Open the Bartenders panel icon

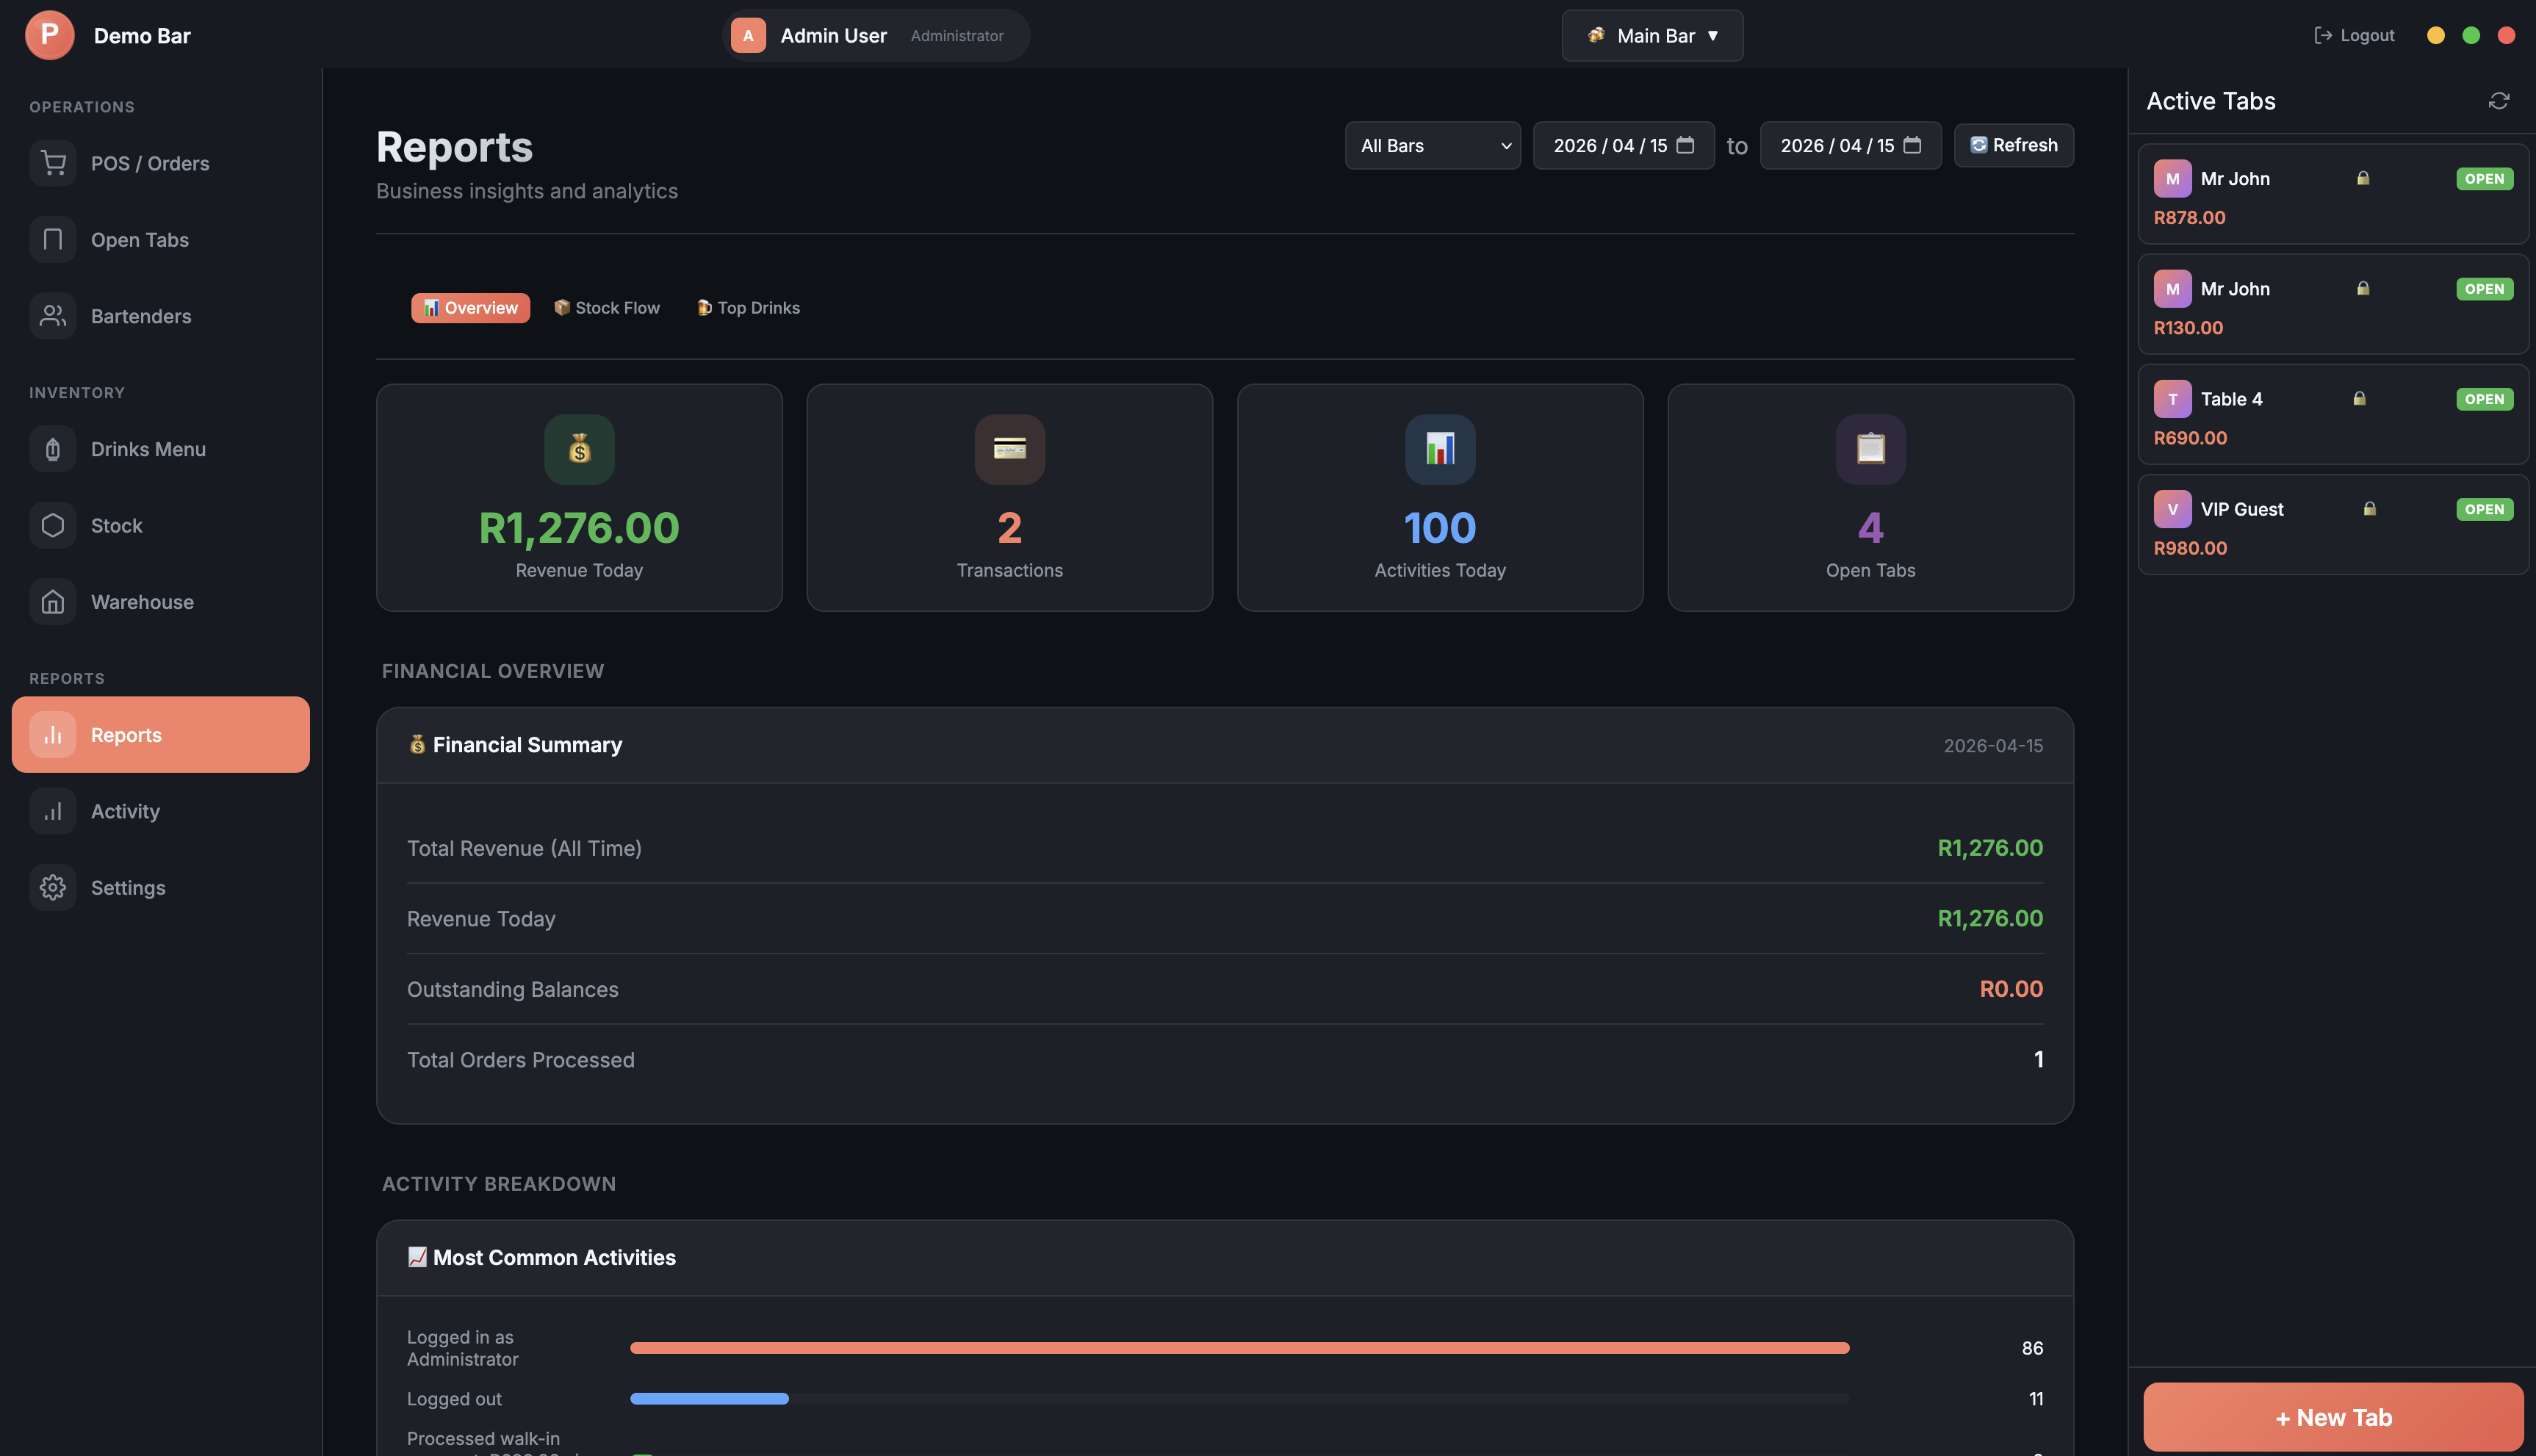click(52, 315)
